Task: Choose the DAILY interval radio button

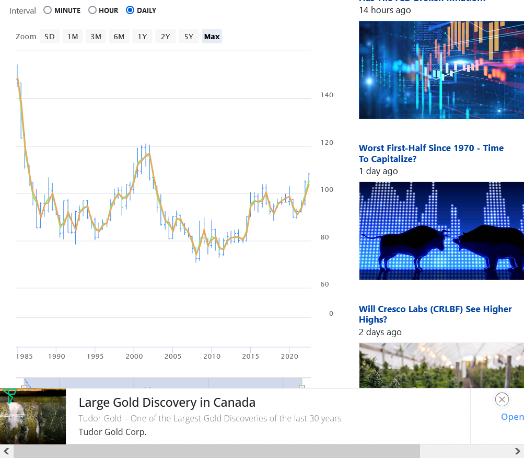Action: 130,10
